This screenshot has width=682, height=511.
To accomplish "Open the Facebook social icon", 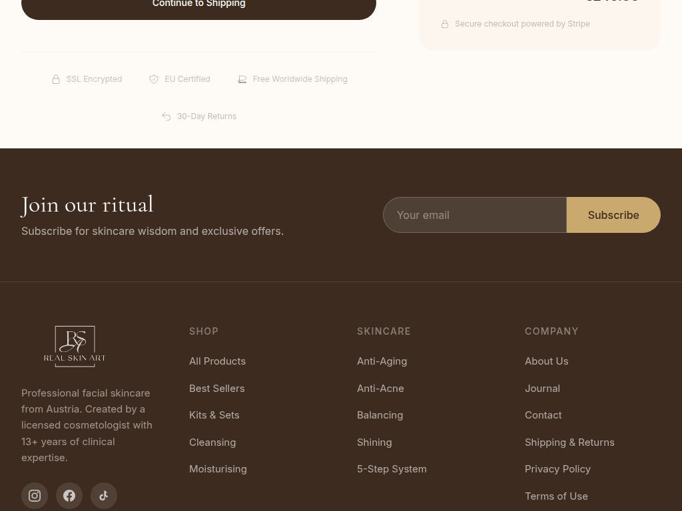I will [x=69, y=496].
